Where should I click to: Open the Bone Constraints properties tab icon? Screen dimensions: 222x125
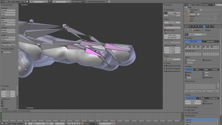click(210, 26)
